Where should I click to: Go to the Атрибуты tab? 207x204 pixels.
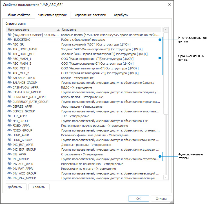[x=121, y=15]
